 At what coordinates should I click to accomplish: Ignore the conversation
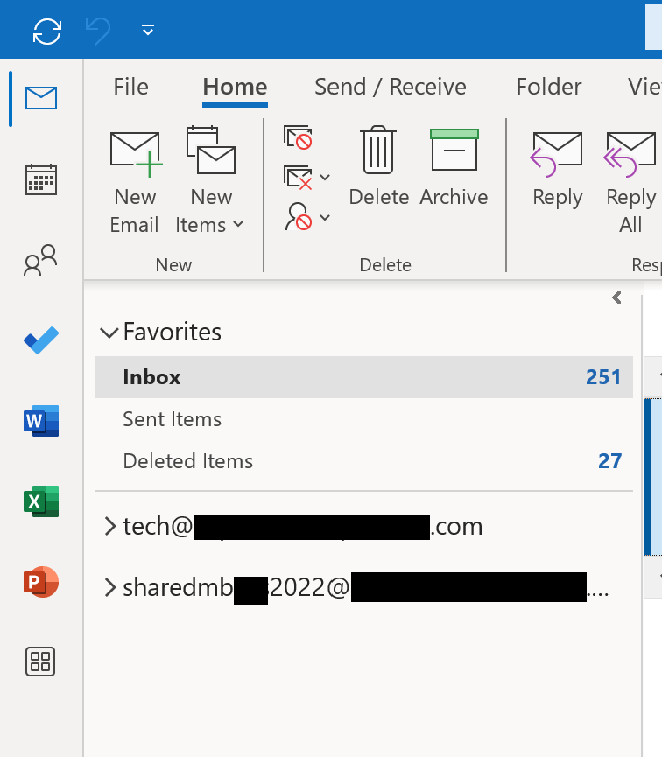click(x=298, y=137)
